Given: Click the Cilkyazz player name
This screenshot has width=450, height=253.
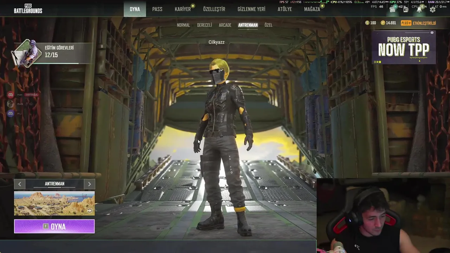Looking at the screenshot, I should [217, 42].
